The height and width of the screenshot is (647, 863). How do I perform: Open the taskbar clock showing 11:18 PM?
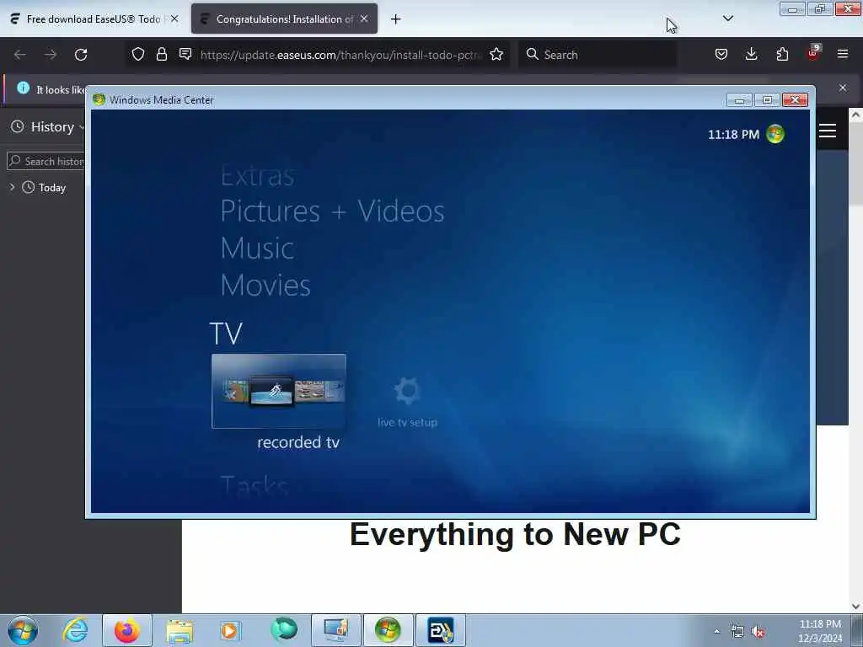820,630
